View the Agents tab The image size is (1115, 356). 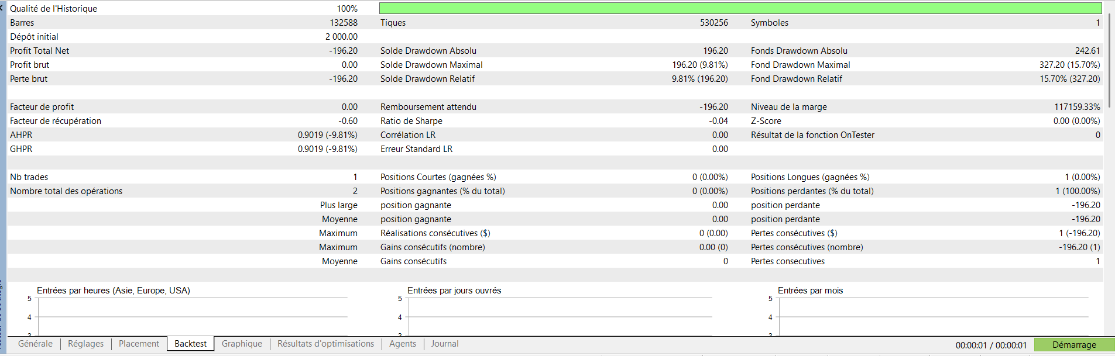403,344
